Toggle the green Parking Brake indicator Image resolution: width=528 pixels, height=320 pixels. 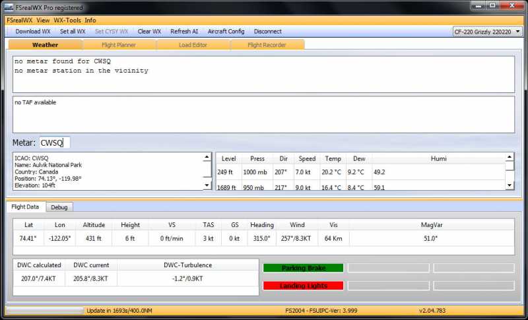[303, 268]
